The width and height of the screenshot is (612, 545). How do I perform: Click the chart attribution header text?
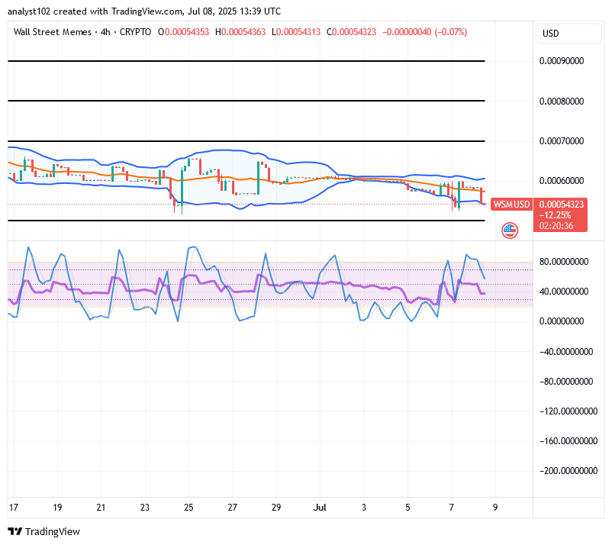click(x=144, y=11)
